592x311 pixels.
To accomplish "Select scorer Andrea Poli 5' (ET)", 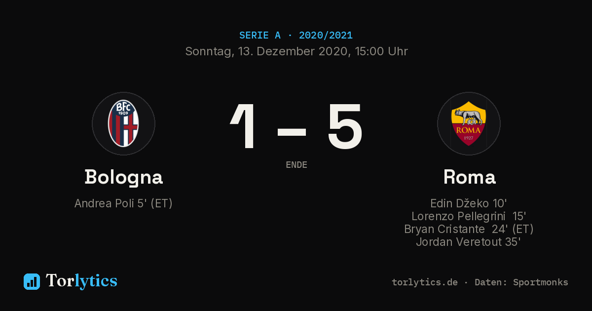I will [123, 203].
